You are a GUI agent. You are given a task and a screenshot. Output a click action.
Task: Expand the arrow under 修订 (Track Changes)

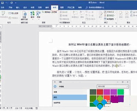(101, 19)
